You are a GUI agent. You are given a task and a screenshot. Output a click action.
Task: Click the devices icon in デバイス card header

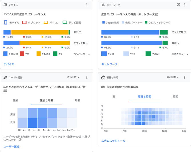5,5
